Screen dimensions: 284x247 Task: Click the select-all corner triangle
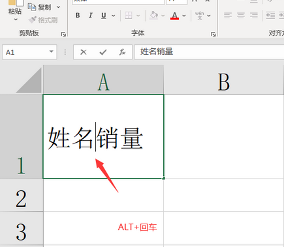[29, 80]
